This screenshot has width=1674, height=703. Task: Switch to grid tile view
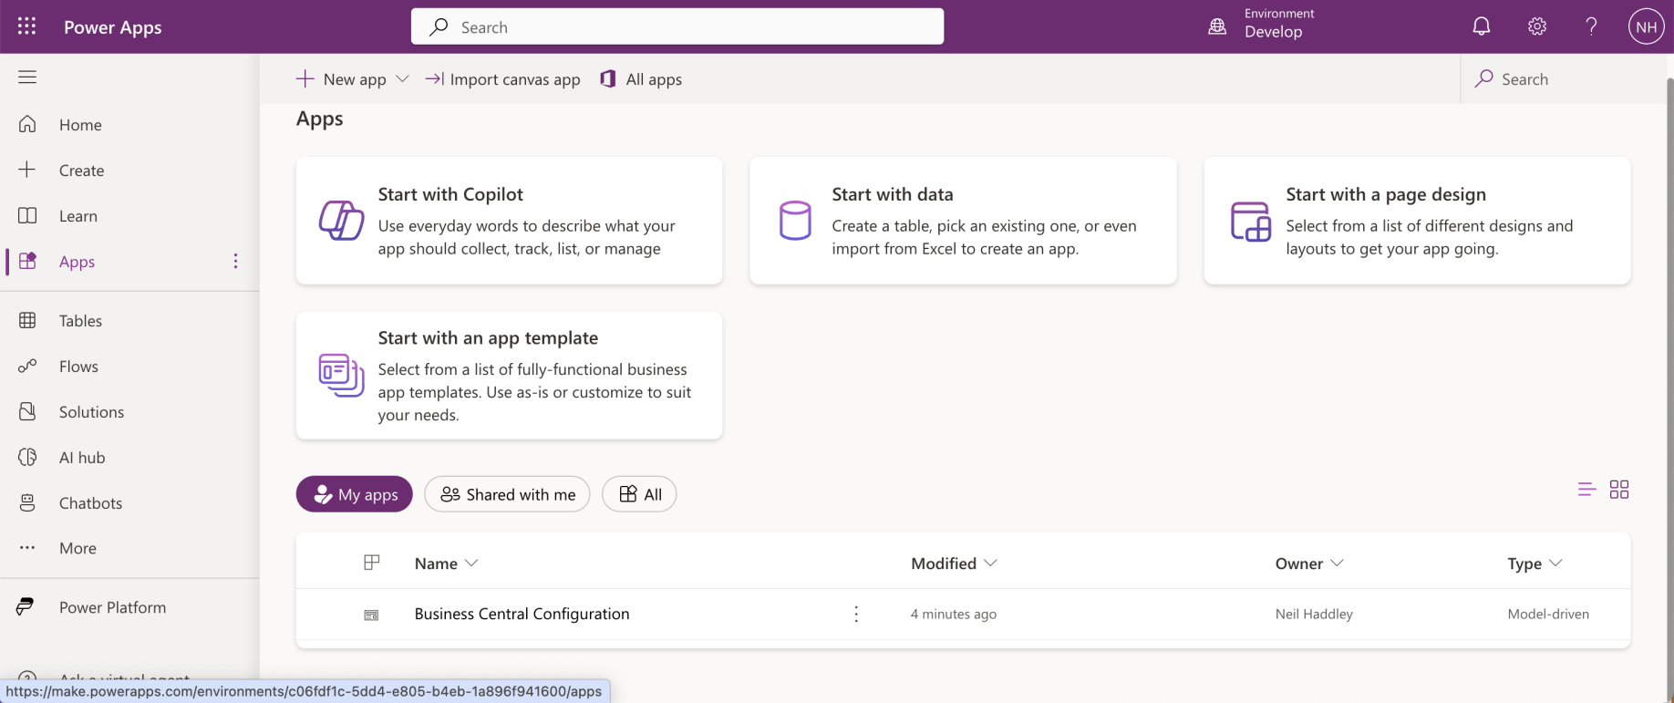click(1619, 490)
